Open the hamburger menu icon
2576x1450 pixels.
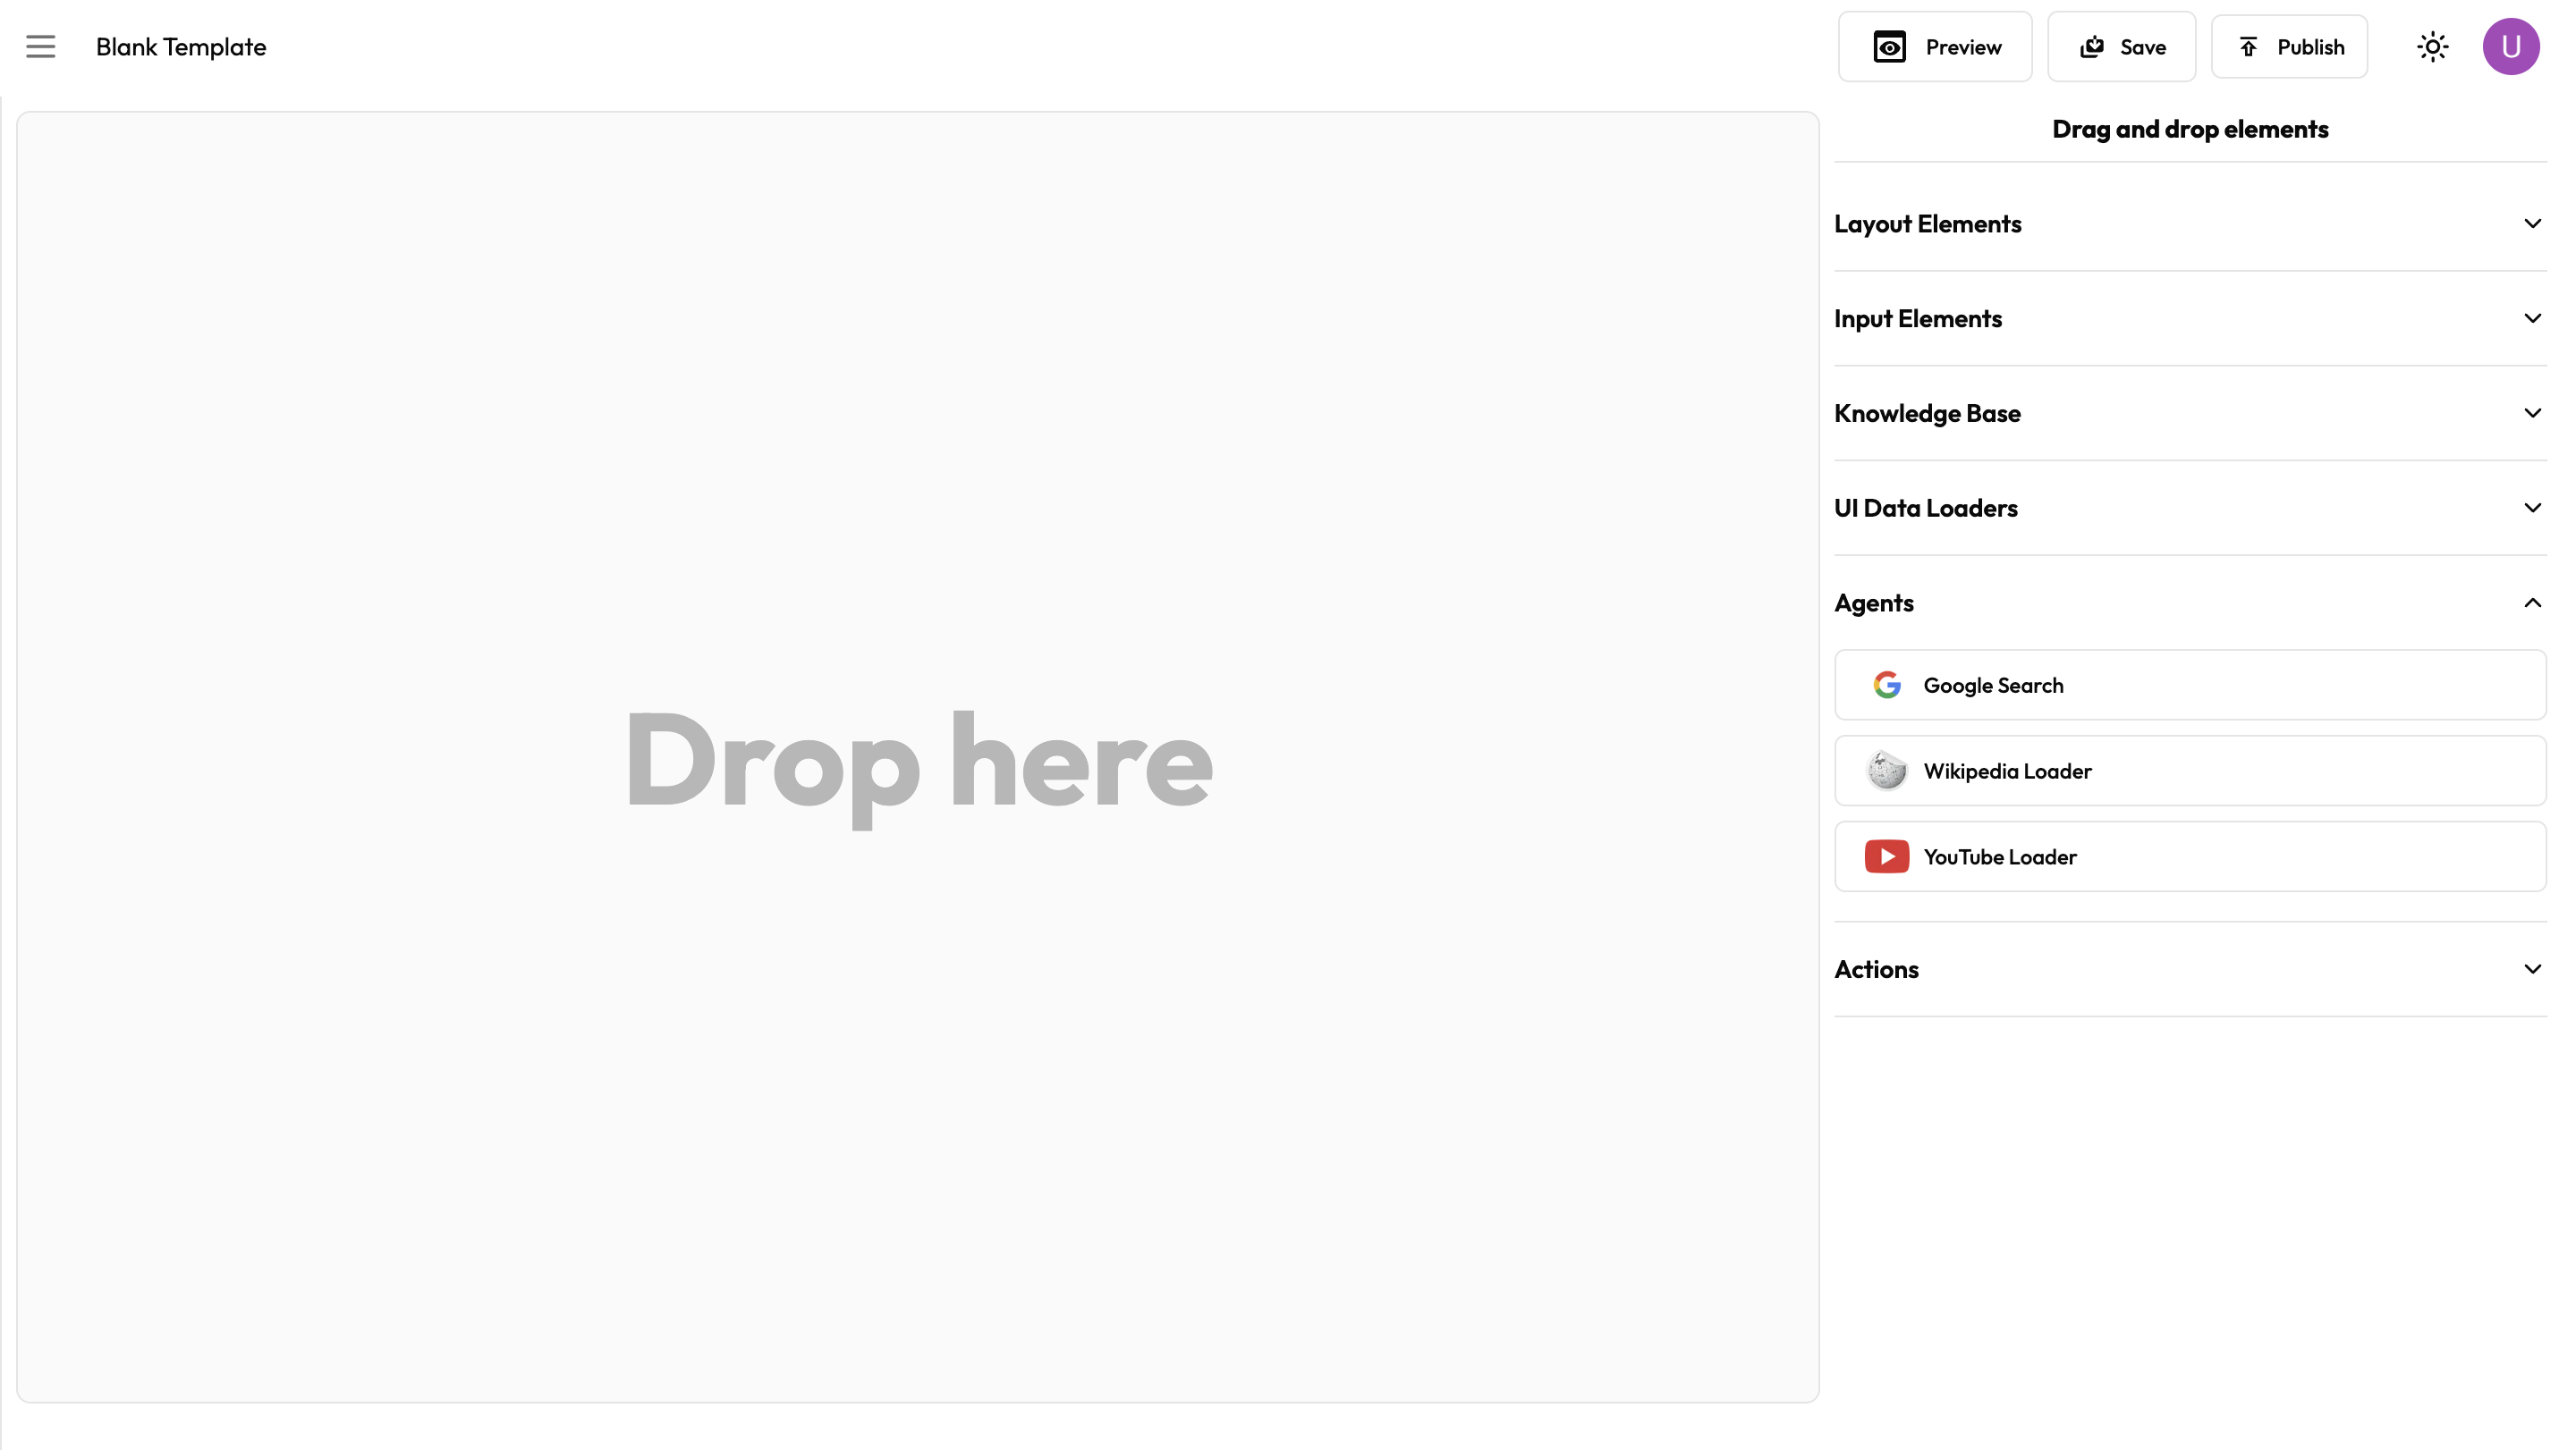coord(41,47)
